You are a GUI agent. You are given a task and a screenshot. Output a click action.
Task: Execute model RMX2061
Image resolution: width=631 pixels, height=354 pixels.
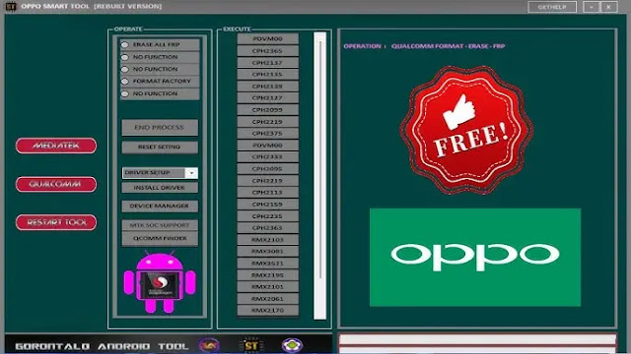[x=267, y=299]
